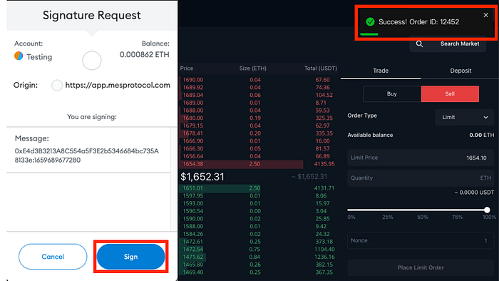Screen dimensions: 499x281
Task: Click the search magnifier icon
Action: 419,44
